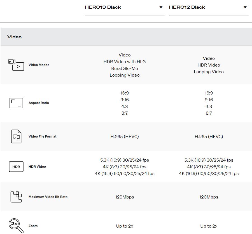Click the Video Modes row label

[x=39, y=65]
